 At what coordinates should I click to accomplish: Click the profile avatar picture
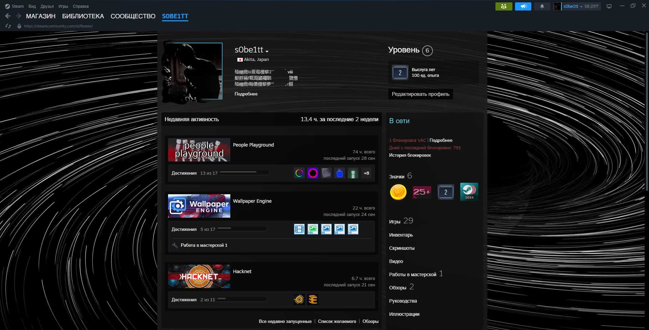point(194,71)
